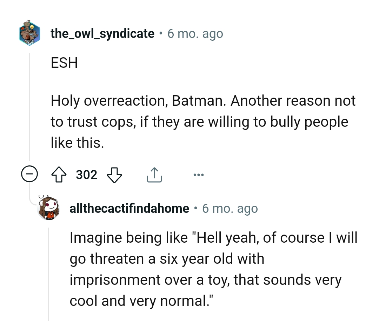Collapse the thread with the minus circle
Image resolution: width=379 pixels, height=321 pixels.
(x=29, y=175)
